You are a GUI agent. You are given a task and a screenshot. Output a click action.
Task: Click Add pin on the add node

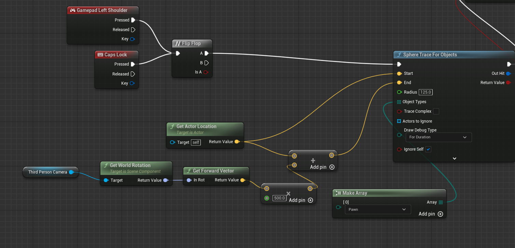322,167
